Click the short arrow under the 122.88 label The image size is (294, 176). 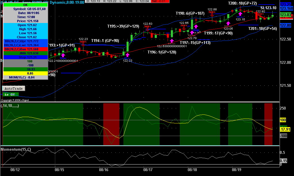pos(212,15)
